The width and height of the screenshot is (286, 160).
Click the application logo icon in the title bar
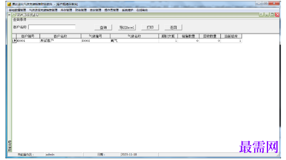pos(9,4)
